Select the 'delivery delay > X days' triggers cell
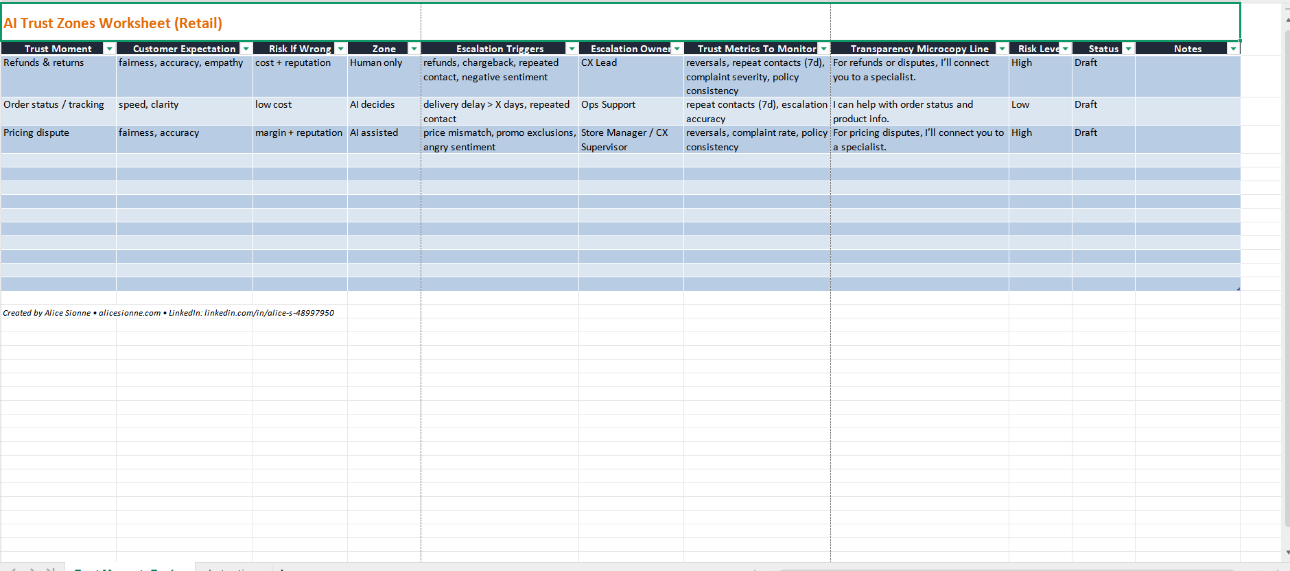Viewport: 1290px width, 571px height. (x=500, y=111)
